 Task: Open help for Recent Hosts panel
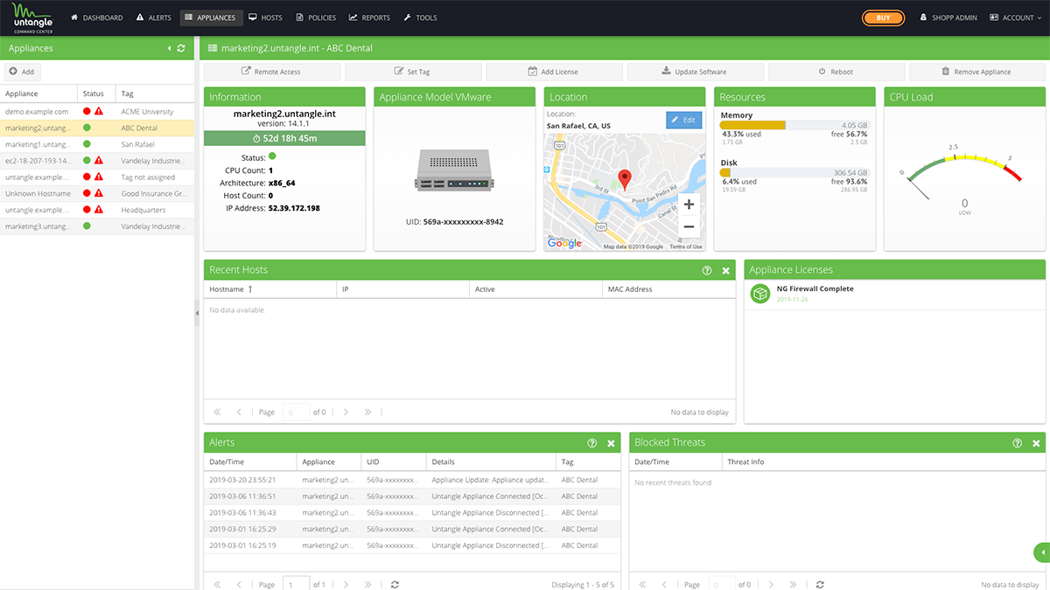pos(707,271)
